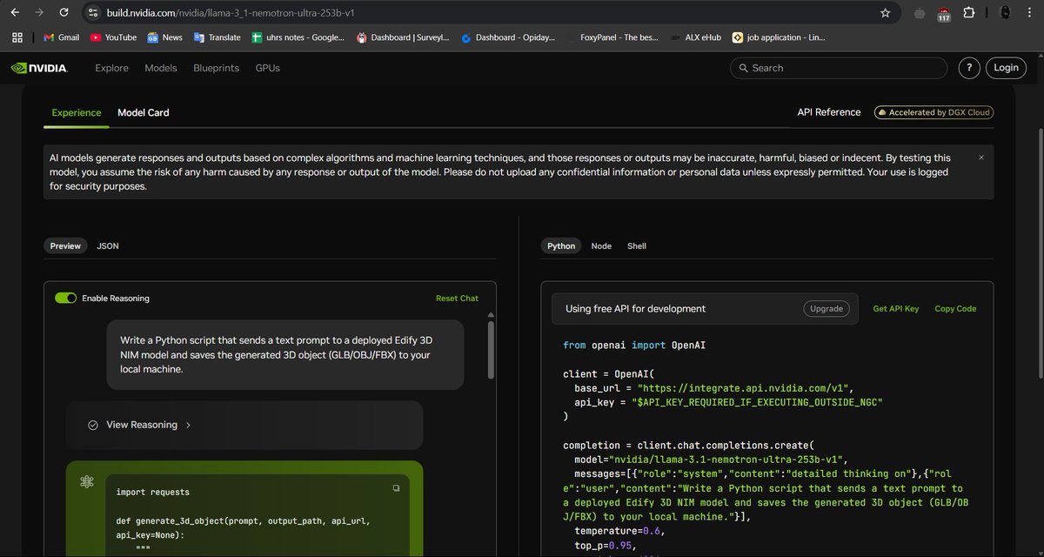Click the 'import requests' code line
Screen dimensions: 1044x557
coord(152,492)
